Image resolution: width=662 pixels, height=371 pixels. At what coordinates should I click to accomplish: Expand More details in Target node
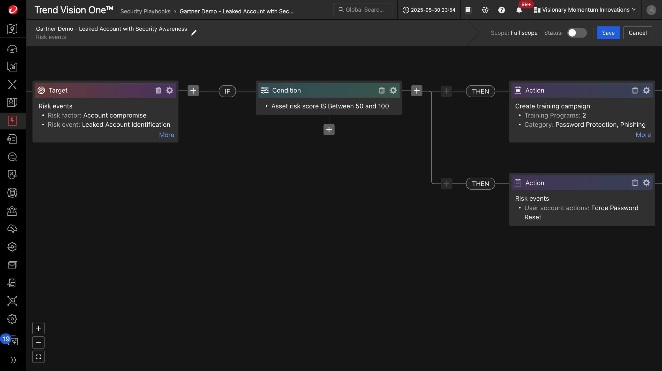(166, 135)
